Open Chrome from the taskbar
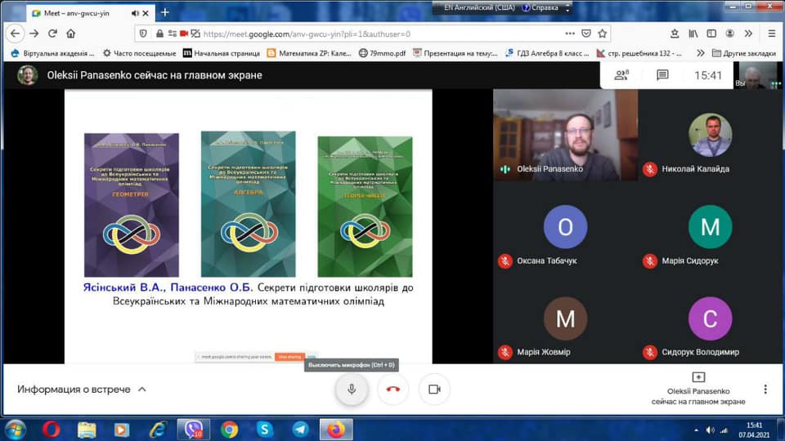The width and height of the screenshot is (785, 441). (x=229, y=430)
